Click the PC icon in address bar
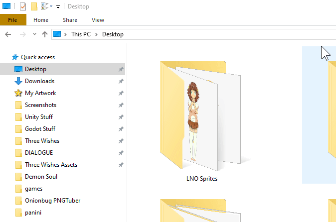Viewport: 336px width, 222px height. [x=57, y=34]
